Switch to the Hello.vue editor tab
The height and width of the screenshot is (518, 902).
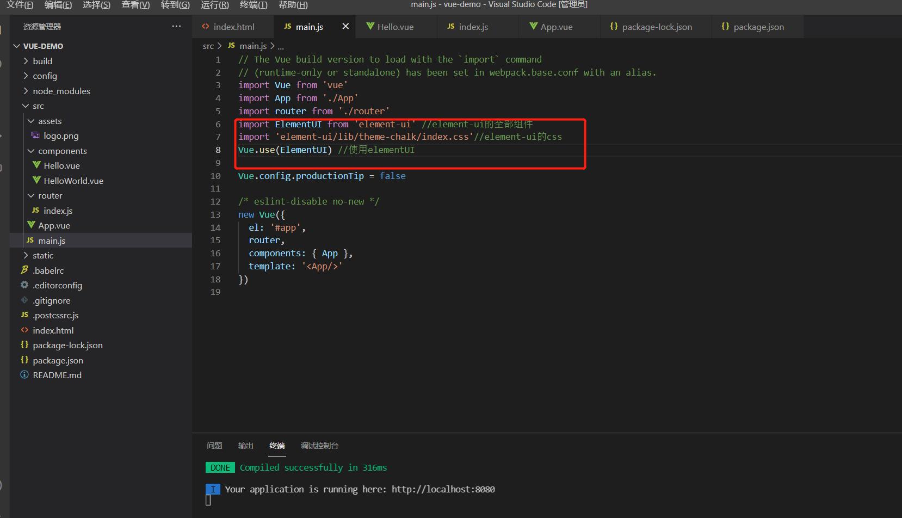point(396,27)
